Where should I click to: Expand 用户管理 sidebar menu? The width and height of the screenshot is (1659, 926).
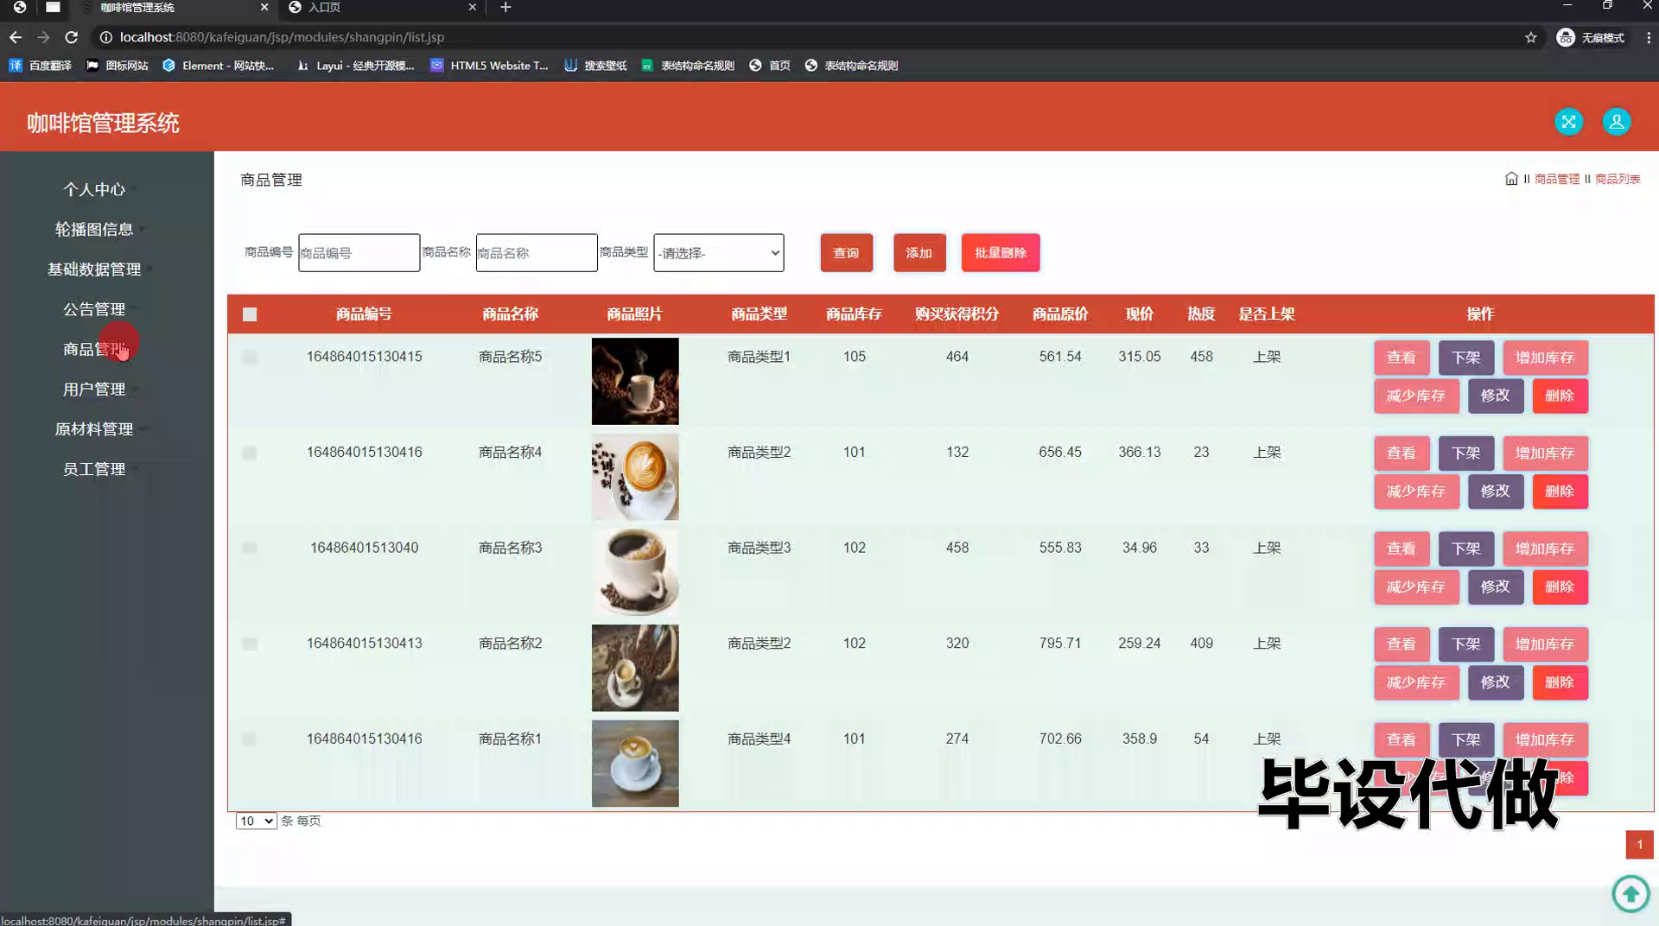coord(94,390)
